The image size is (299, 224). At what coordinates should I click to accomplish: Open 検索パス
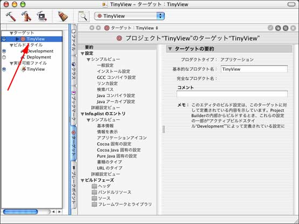coord(105,90)
